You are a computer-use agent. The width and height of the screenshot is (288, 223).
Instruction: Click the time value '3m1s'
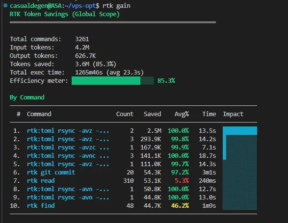point(209,173)
